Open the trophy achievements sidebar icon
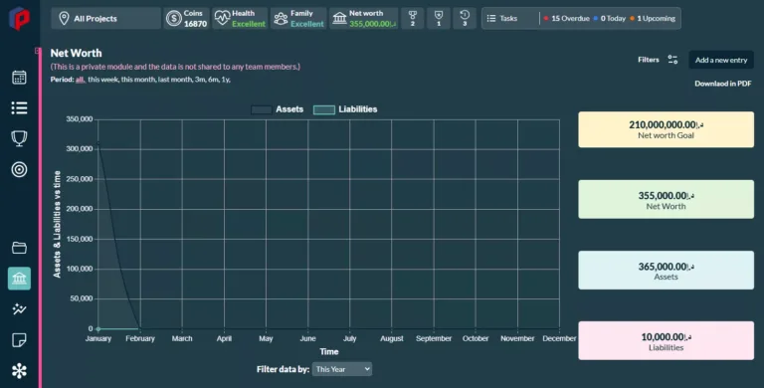 pyautogui.click(x=19, y=138)
